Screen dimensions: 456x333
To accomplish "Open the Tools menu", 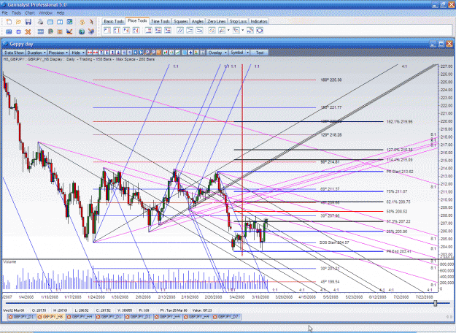I will coord(16,13).
